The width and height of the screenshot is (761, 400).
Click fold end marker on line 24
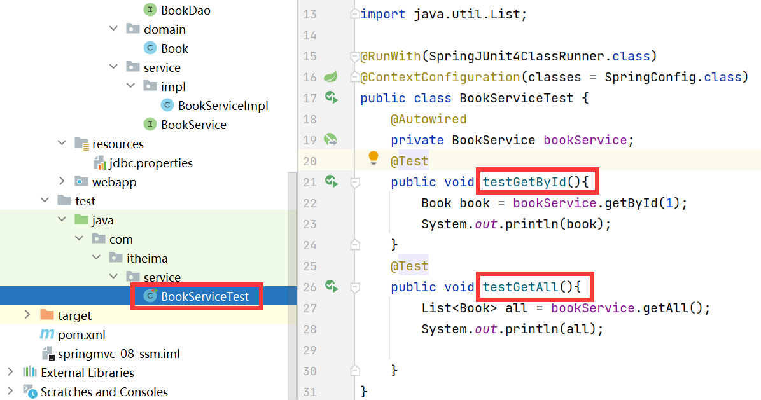tap(355, 244)
